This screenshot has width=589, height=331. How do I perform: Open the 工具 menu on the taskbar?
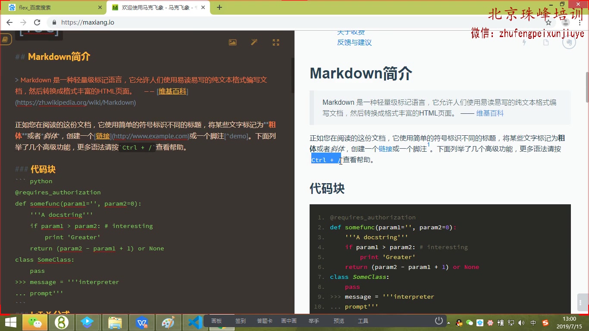pyautogui.click(x=363, y=321)
